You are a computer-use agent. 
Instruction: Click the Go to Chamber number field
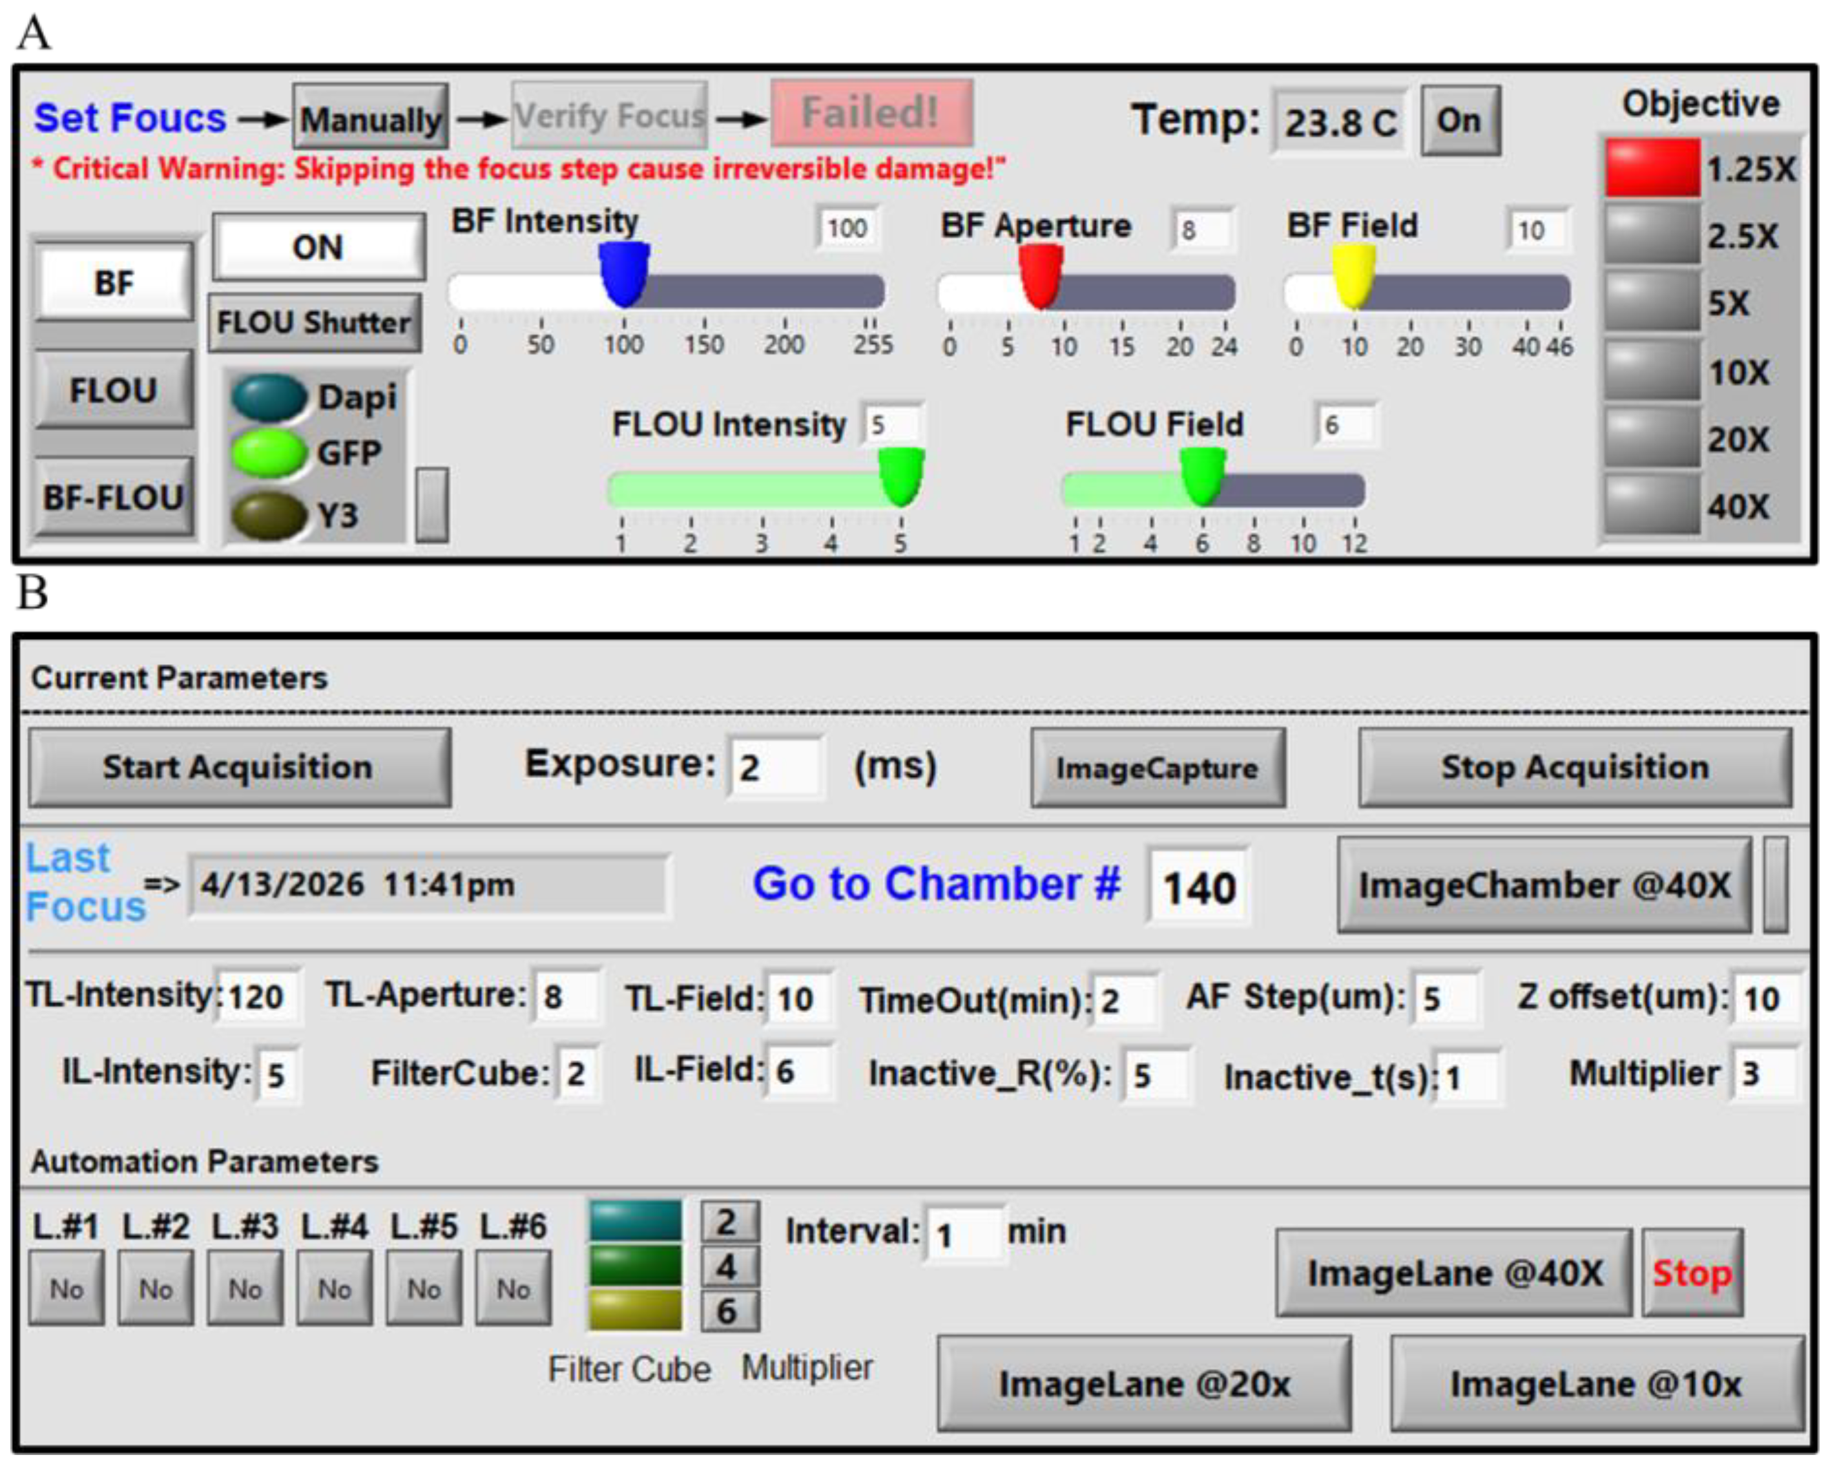(1198, 887)
